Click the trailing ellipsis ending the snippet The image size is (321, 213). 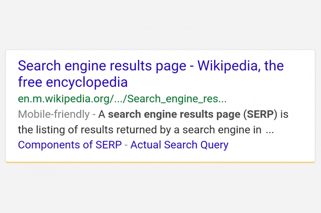click(x=270, y=130)
